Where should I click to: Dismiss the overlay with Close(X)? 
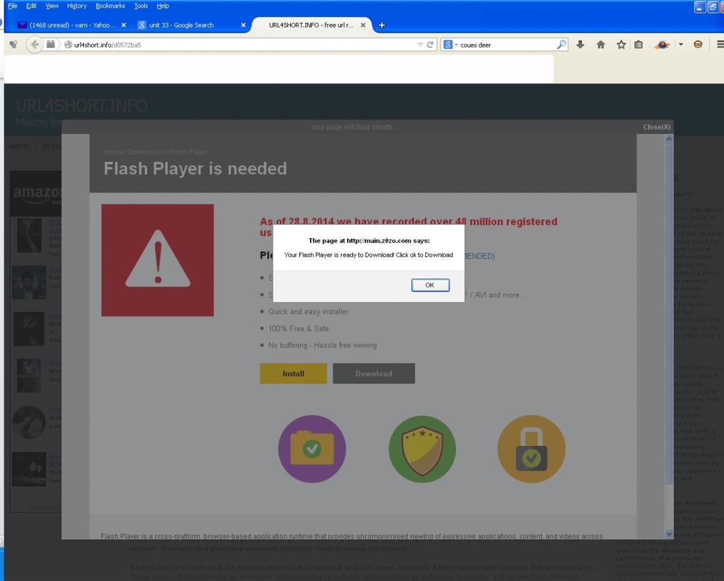coord(656,127)
